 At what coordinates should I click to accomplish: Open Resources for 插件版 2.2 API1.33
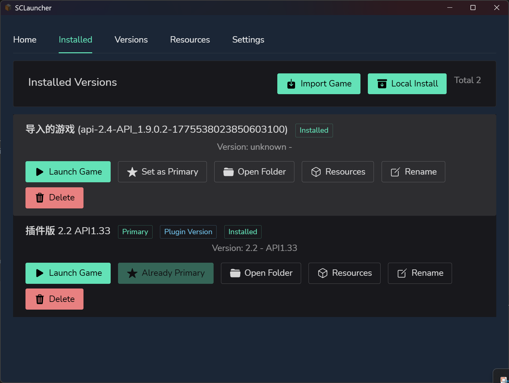344,273
